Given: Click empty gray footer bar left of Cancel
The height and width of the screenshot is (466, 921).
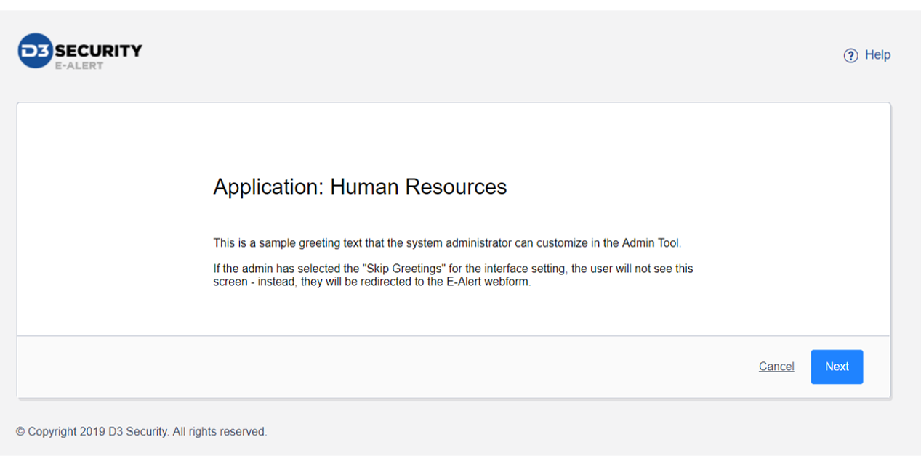Looking at the screenshot, I should point(363,367).
